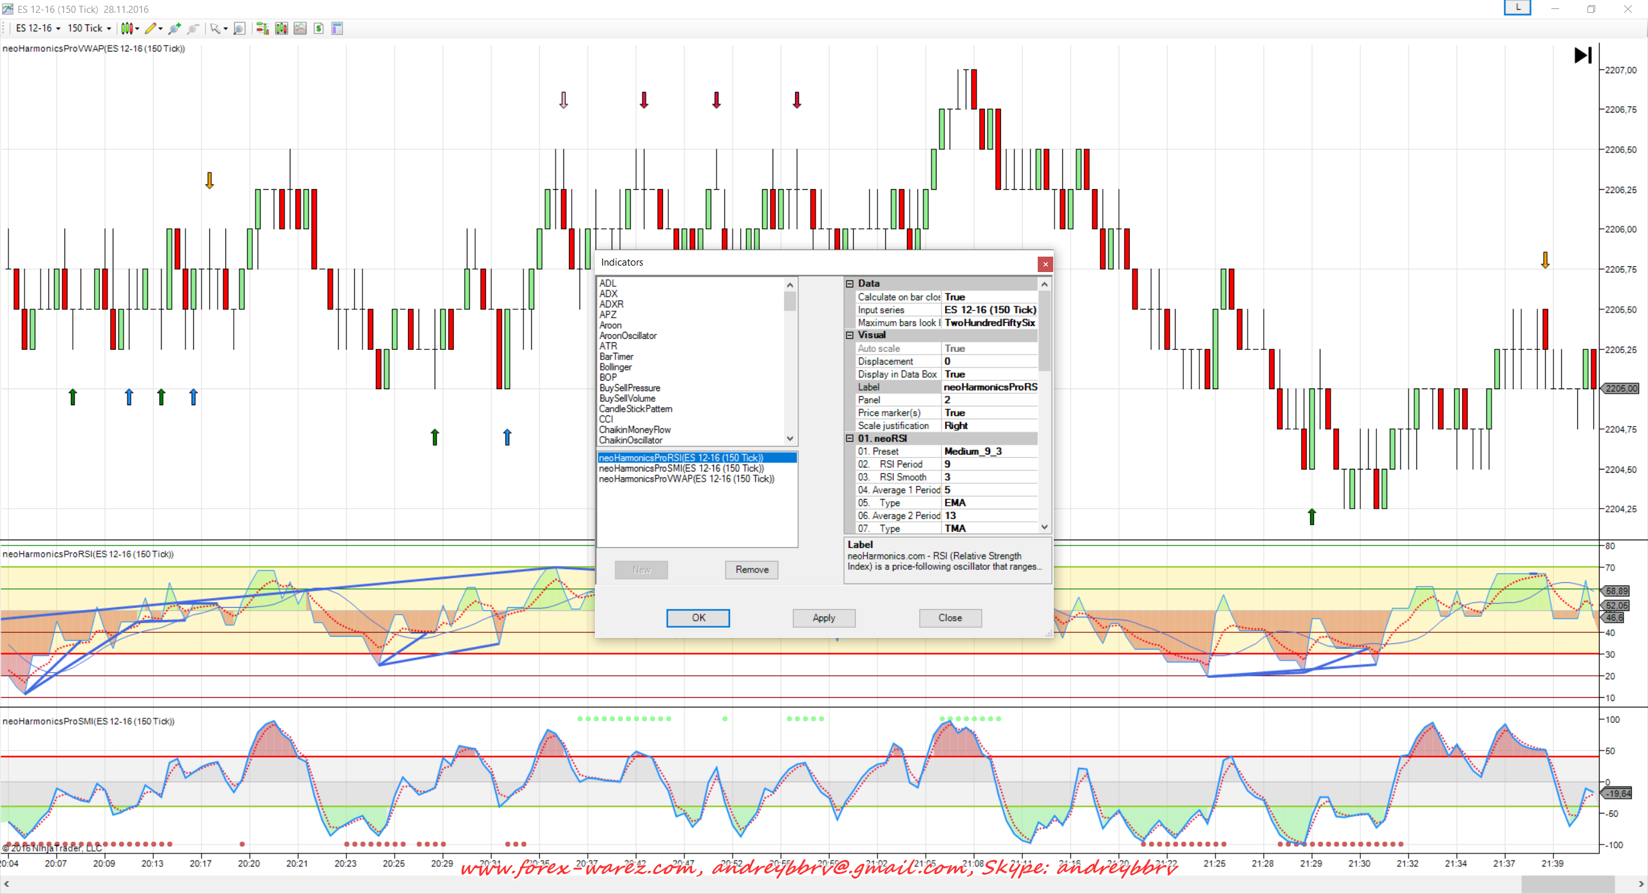Screen dimensions: 1648x894
Task: Open the Strategies dollar icon
Action: [319, 28]
